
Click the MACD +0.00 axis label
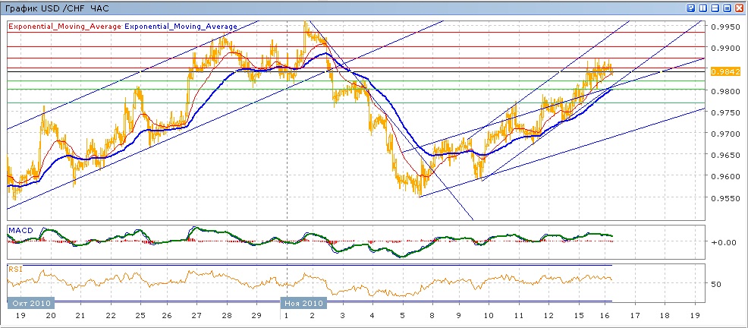coord(721,242)
